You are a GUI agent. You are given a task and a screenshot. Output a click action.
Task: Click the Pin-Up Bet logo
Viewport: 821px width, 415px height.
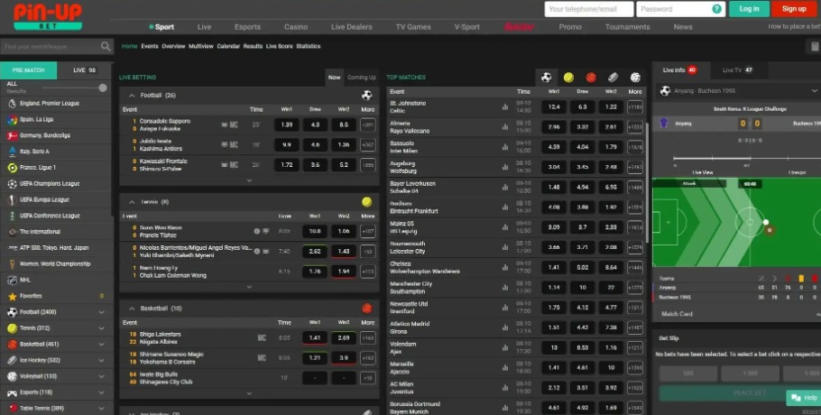[48, 17]
